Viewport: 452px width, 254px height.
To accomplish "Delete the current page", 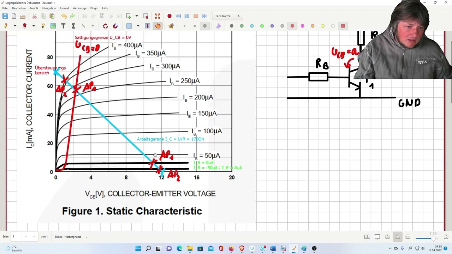I will point(146,16).
